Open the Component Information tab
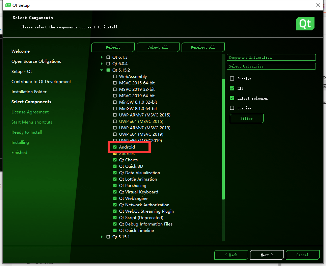Image resolution: width=326 pixels, height=266 pixels. [271, 57]
